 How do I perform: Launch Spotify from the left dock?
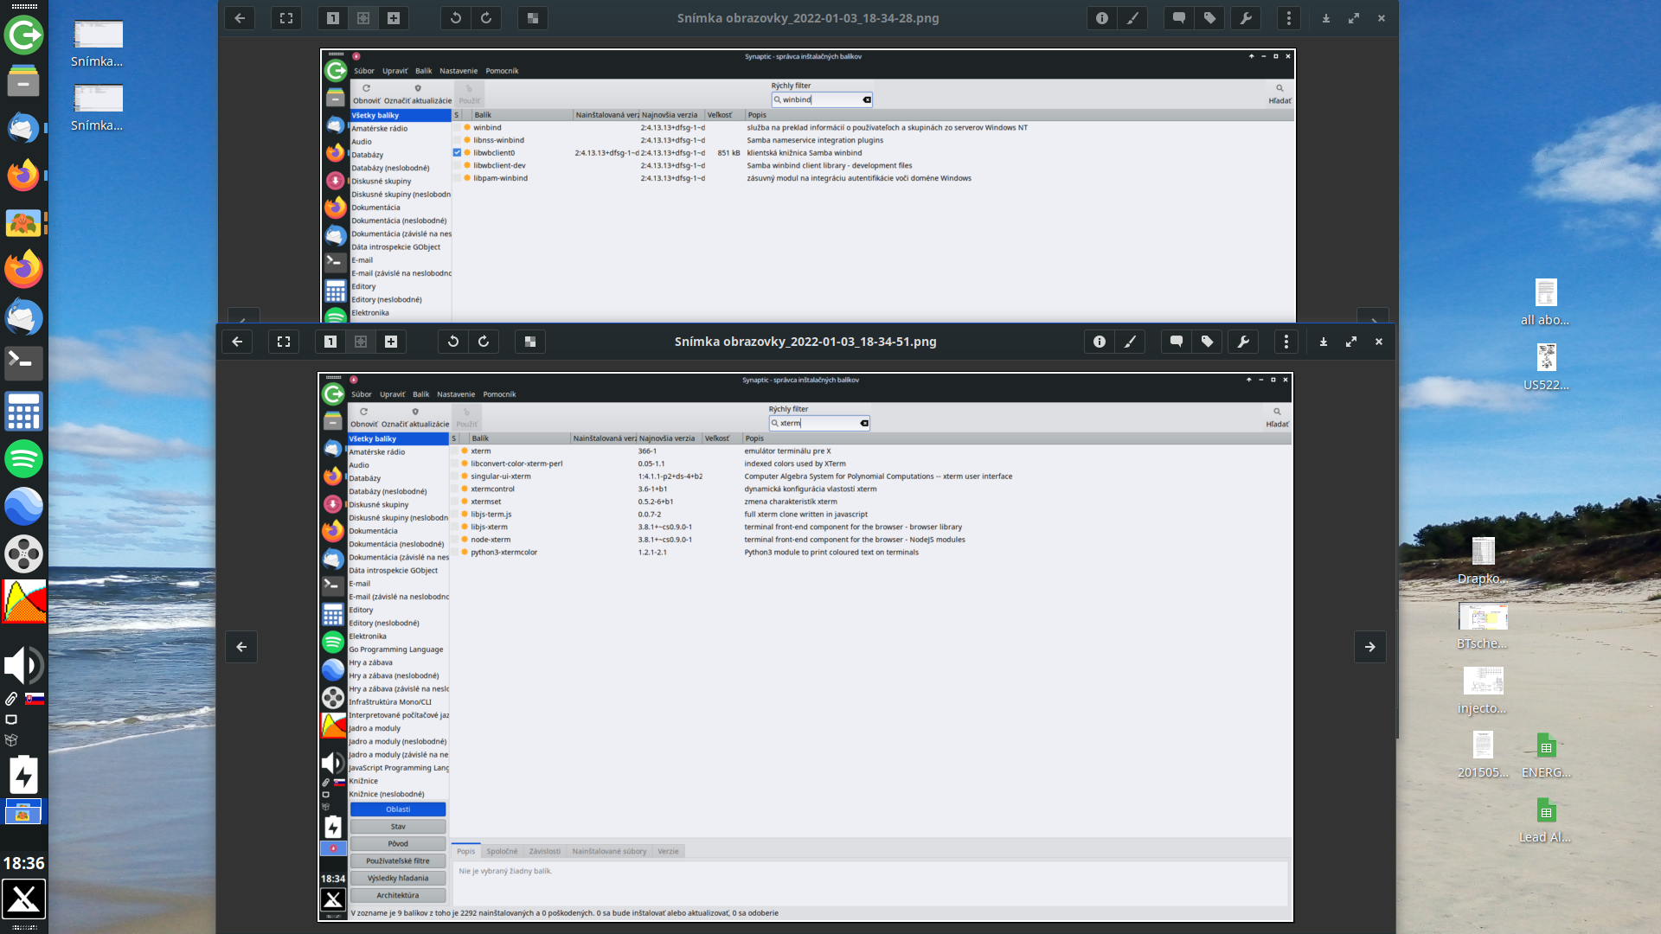[x=23, y=458]
